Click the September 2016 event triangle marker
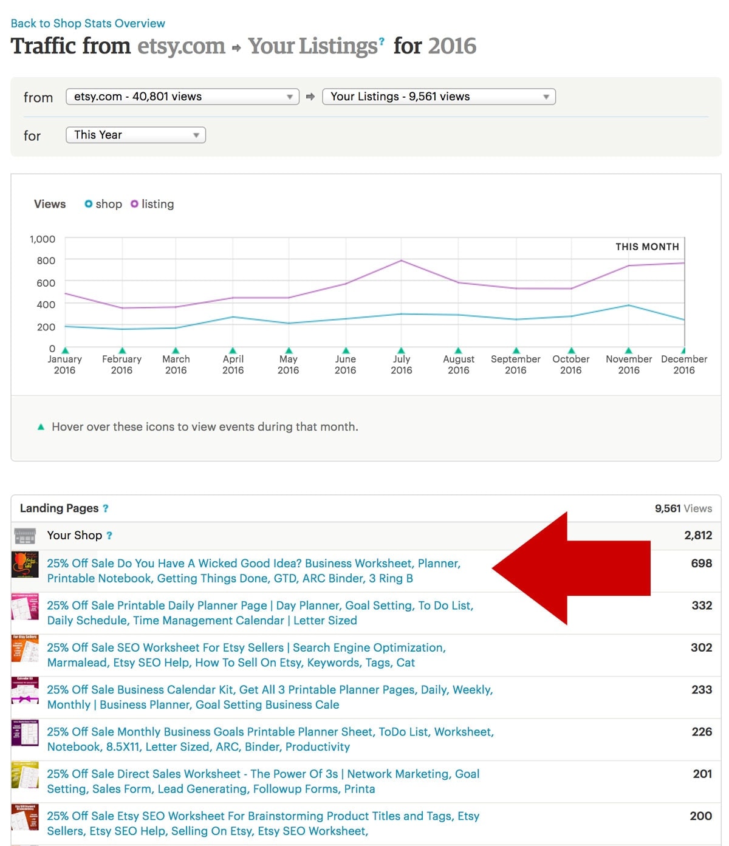 [516, 350]
